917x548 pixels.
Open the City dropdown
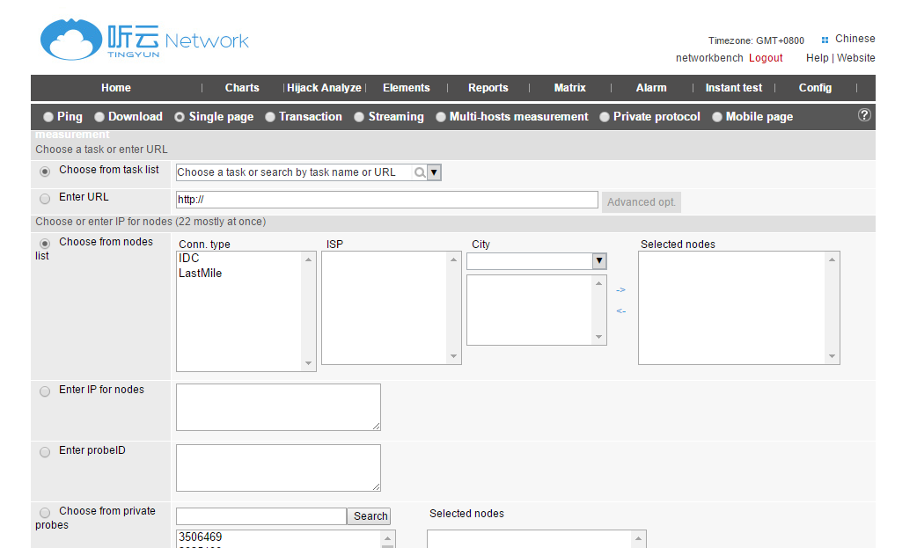(x=598, y=261)
